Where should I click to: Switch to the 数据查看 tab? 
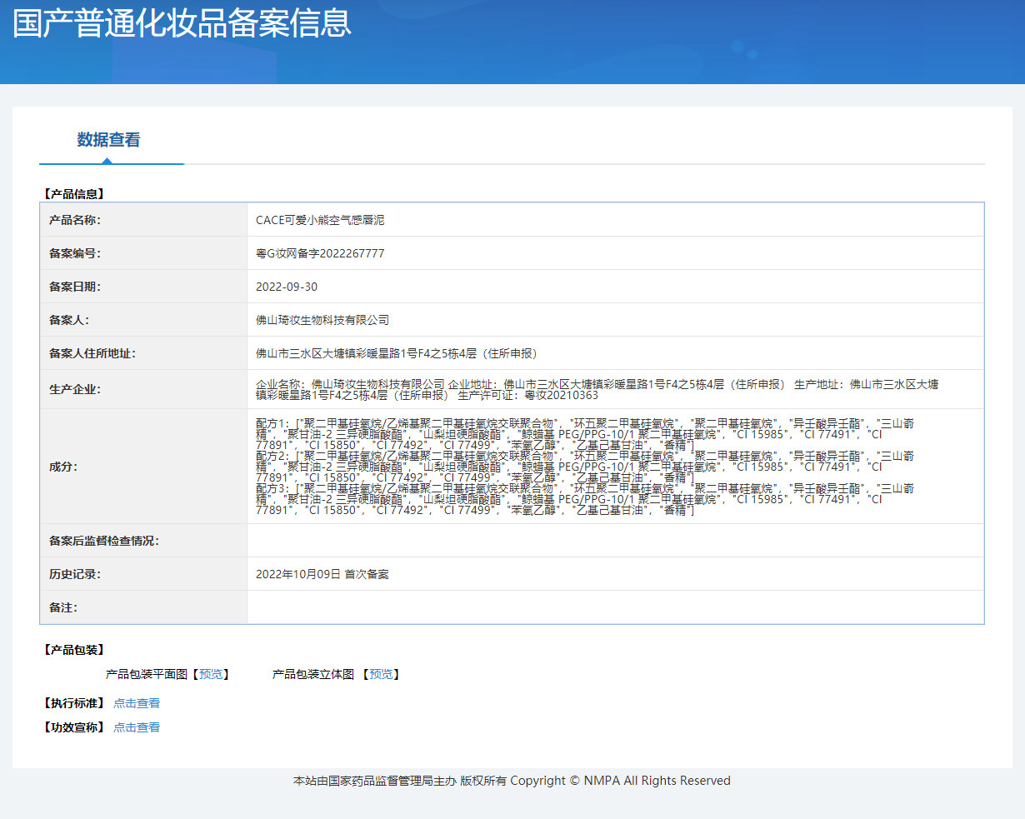[x=108, y=140]
